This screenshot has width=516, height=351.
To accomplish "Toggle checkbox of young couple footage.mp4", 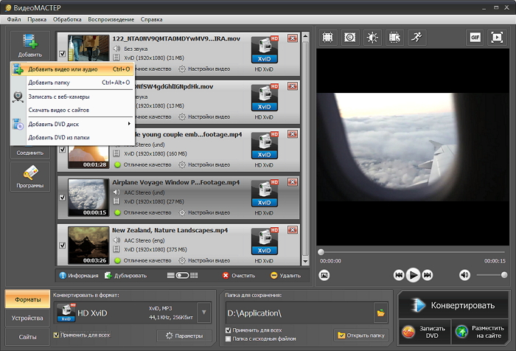I will point(63,150).
